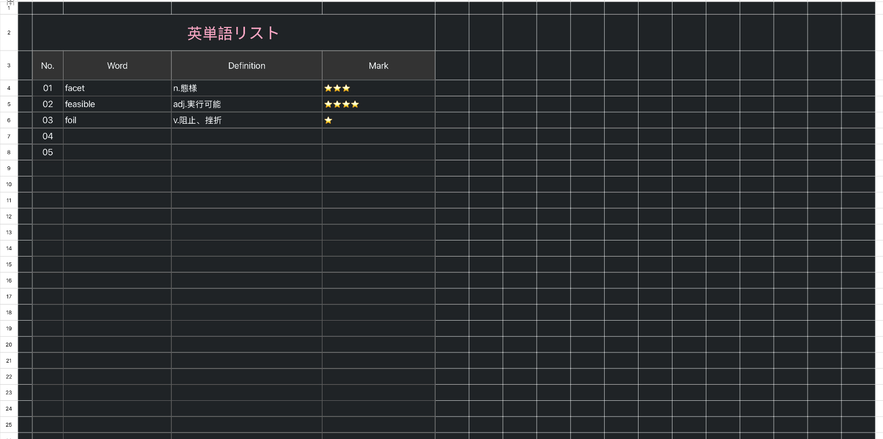883x439 pixels.
Task: Select row header 22
Action: 9,377
